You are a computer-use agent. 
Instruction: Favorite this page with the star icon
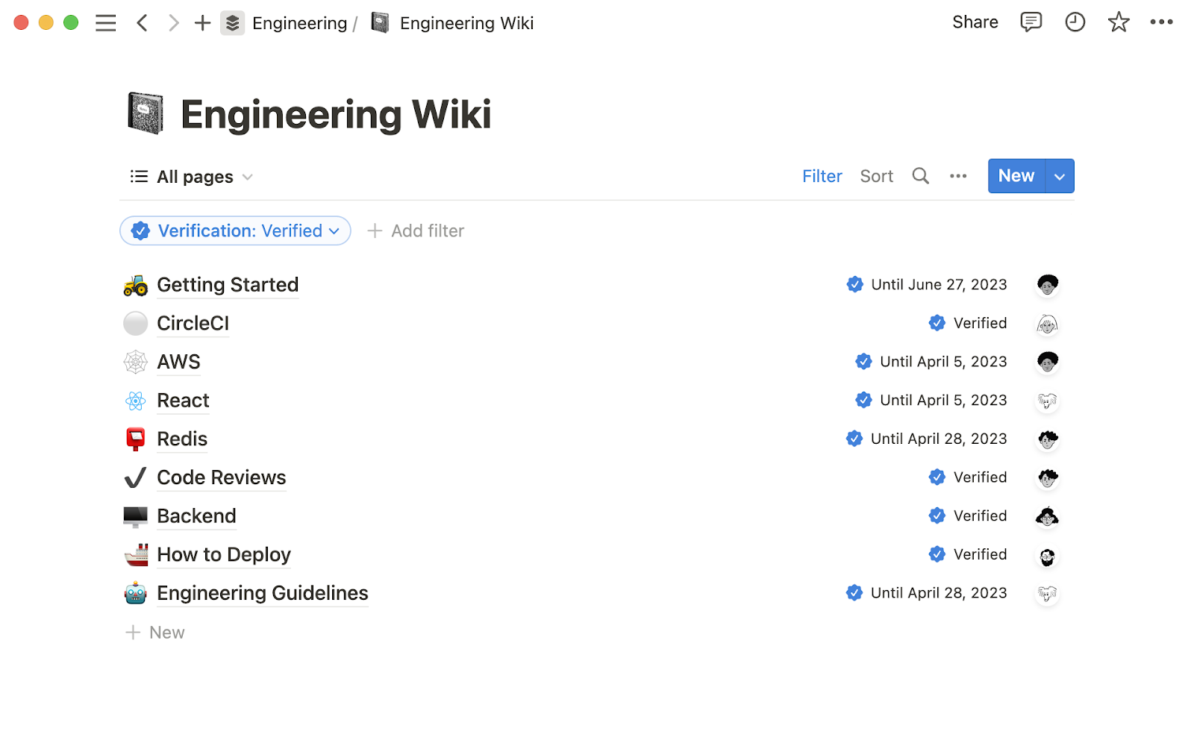click(1118, 22)
